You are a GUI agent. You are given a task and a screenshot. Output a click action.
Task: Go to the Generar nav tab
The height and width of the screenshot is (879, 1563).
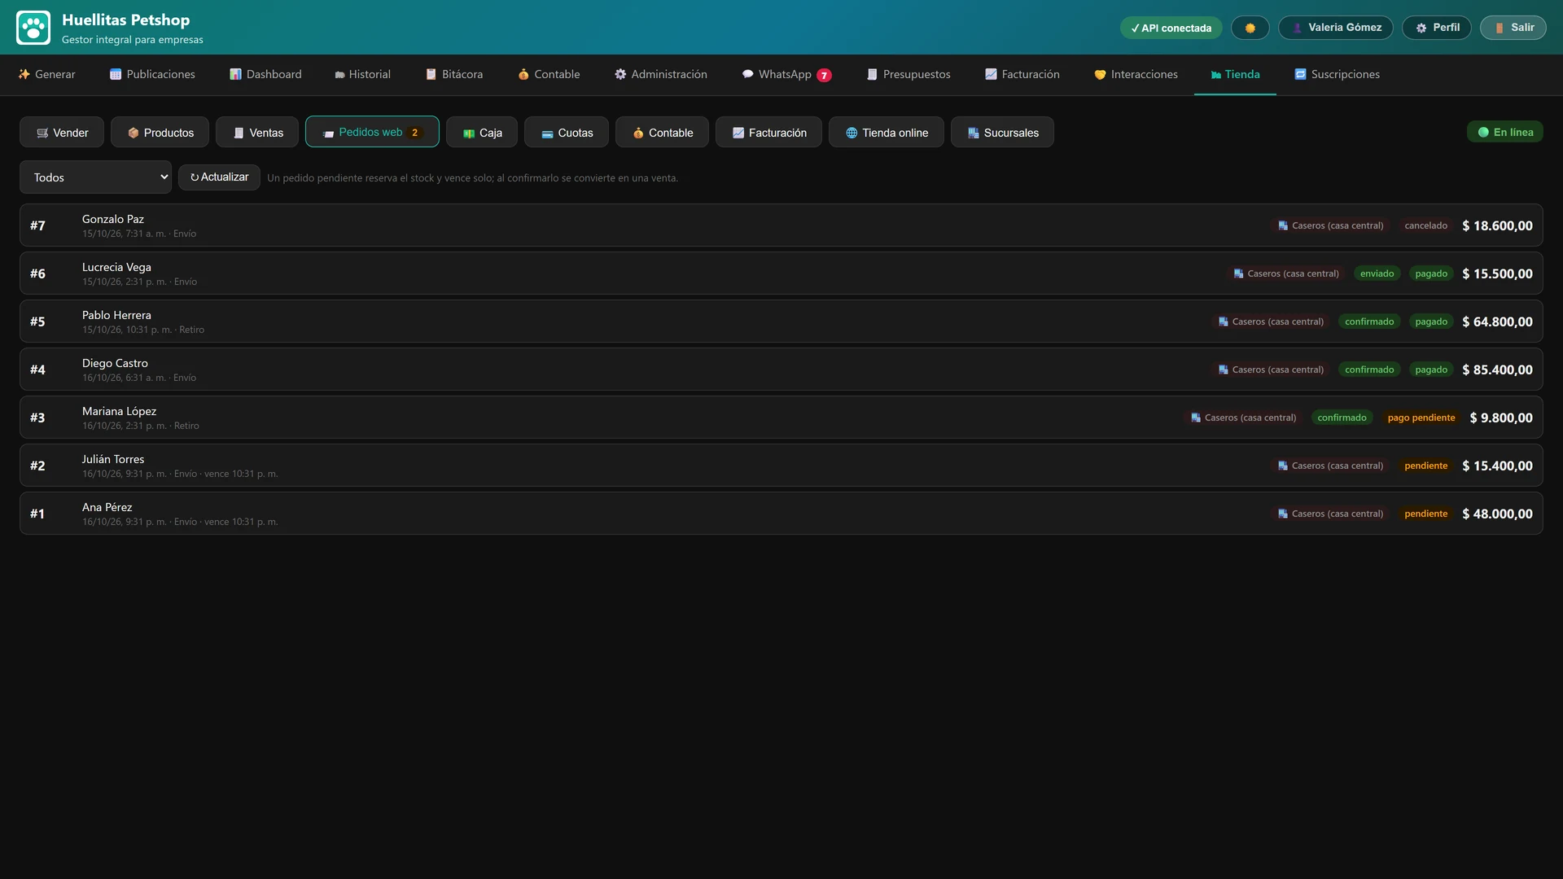point(46,74)
